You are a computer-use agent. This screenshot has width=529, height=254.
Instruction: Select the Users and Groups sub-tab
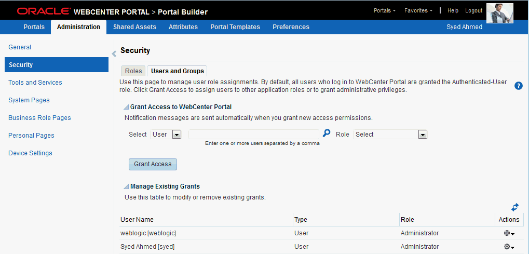pos(178,71)
